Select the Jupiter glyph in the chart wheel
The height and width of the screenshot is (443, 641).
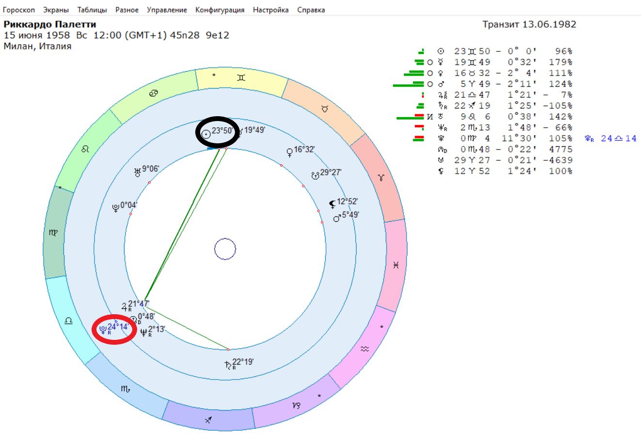click(x=125, y=306)
